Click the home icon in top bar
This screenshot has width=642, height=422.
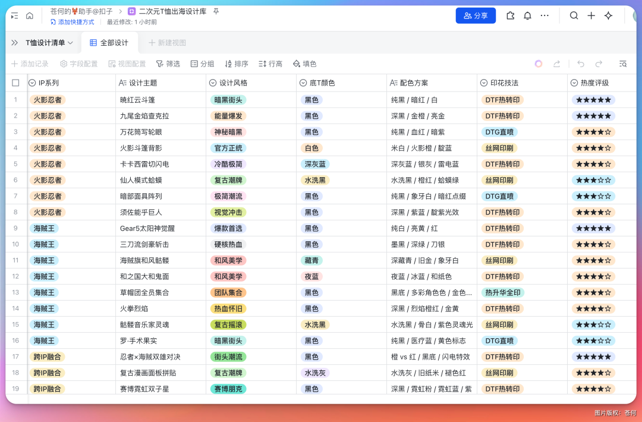(30, 16)
